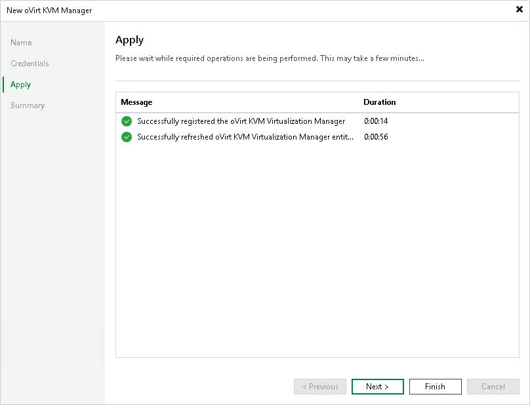The height and width of the screenshot is (405, 530).
Task: Click the disabled Previous button
Action: [320, 387]
